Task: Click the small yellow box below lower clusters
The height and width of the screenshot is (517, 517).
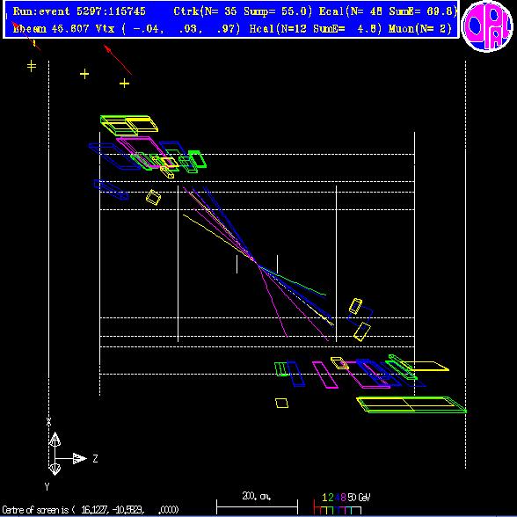Action: (281, 403)
